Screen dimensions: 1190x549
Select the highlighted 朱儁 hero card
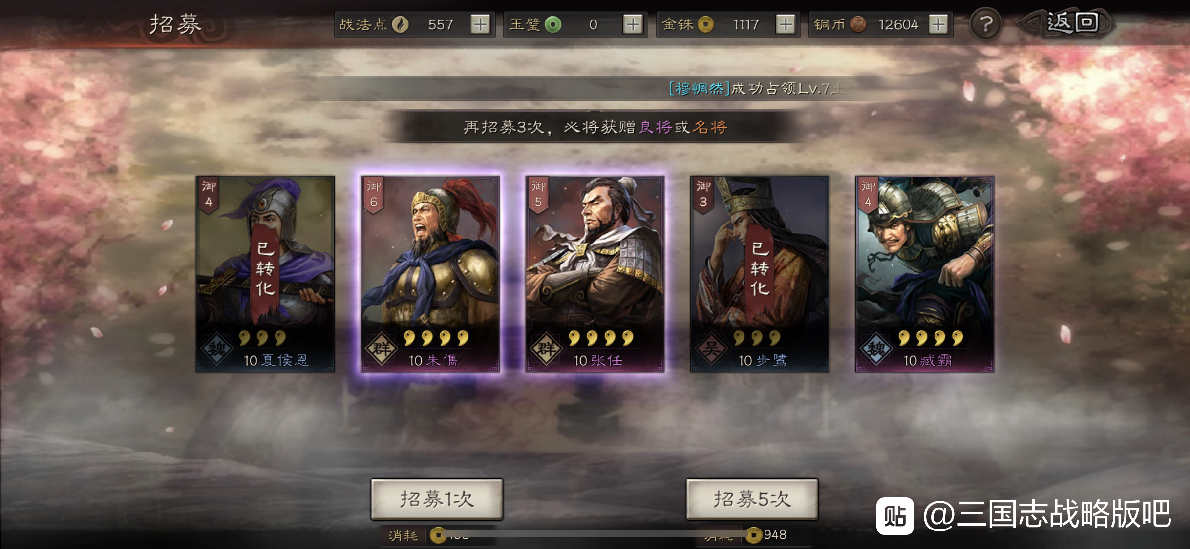430,274
